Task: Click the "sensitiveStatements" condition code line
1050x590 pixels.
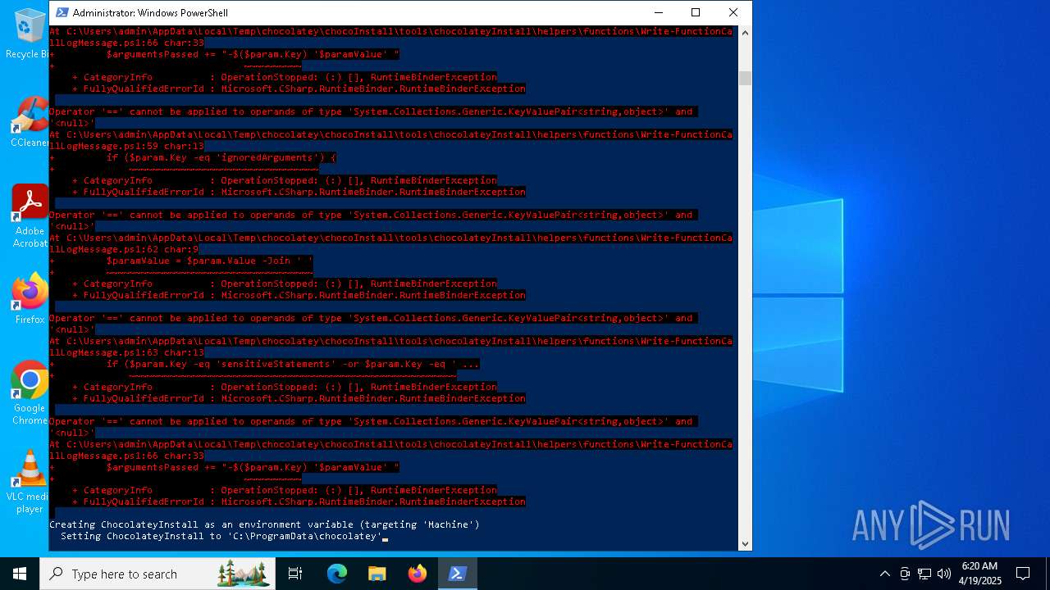Action: click(x=293, y=364)
